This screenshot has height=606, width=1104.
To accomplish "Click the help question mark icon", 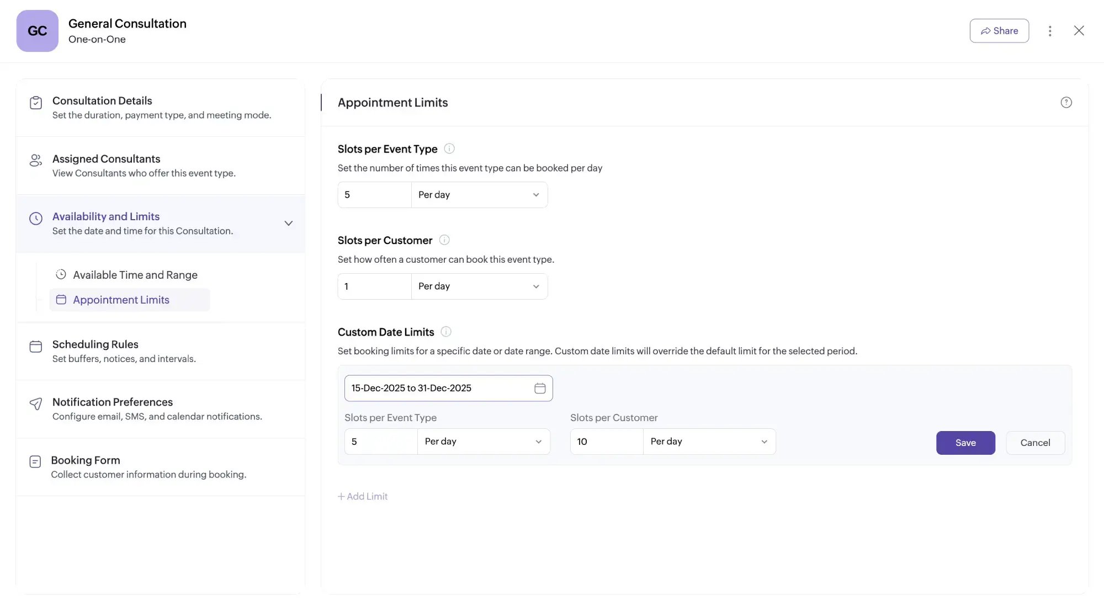I will 1066,103.
